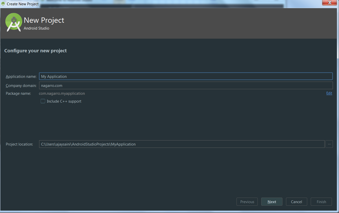339x213 pixels.
Task: Click the Finish button
Action: pos(321,202)
